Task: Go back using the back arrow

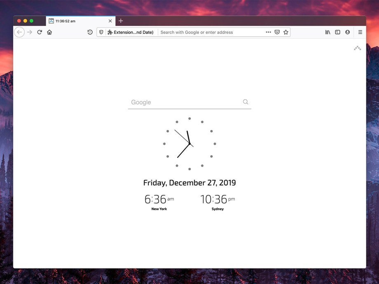Action: [19, 32]
